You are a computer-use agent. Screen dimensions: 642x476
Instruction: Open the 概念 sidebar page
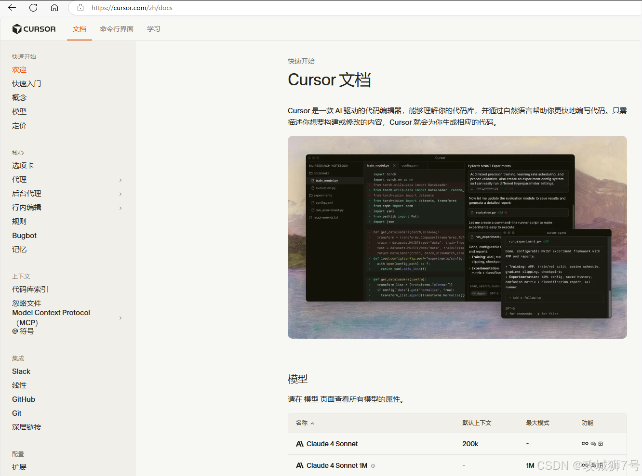[x=19, y=98]
